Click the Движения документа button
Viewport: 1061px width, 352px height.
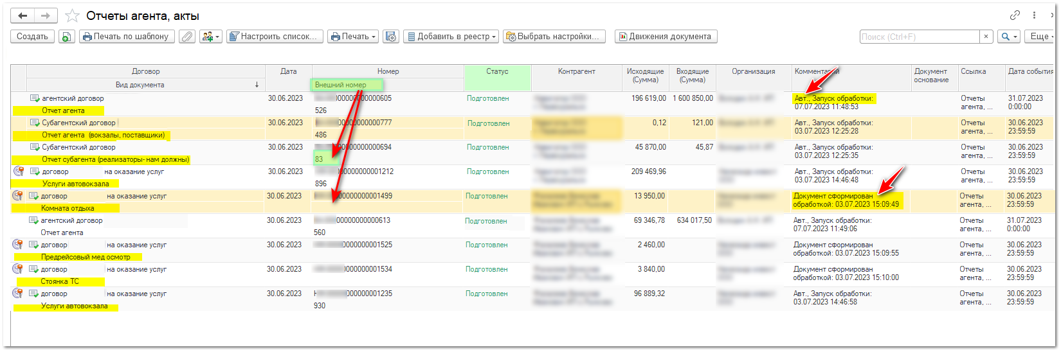[666, 37]
